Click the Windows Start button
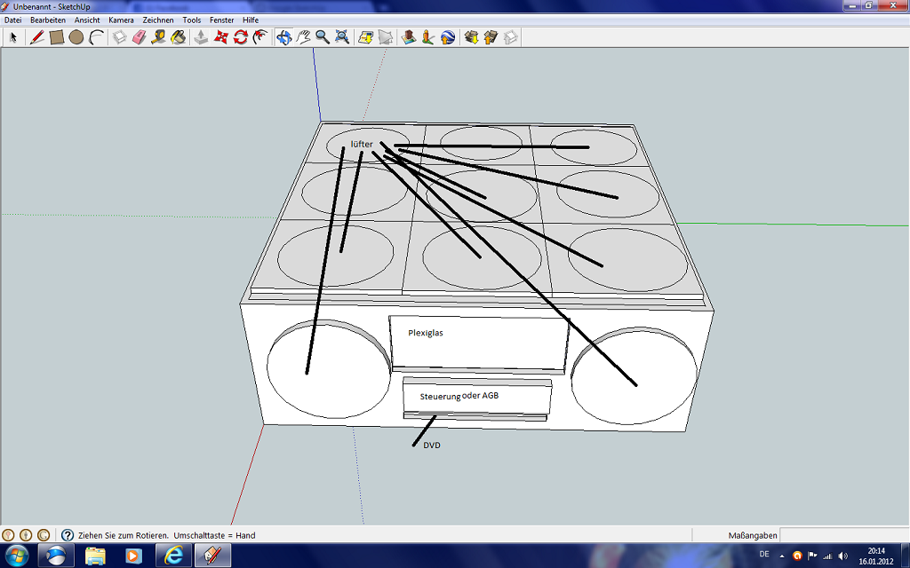The width and height of the screenshot is (910, 568). (x=16, y=555)
